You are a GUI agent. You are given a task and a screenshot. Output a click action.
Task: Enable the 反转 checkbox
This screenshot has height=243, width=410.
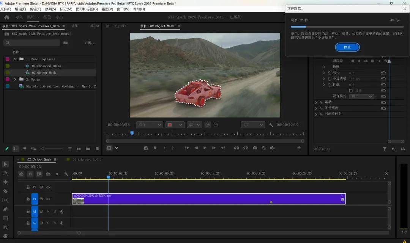(x=351, y=91)
